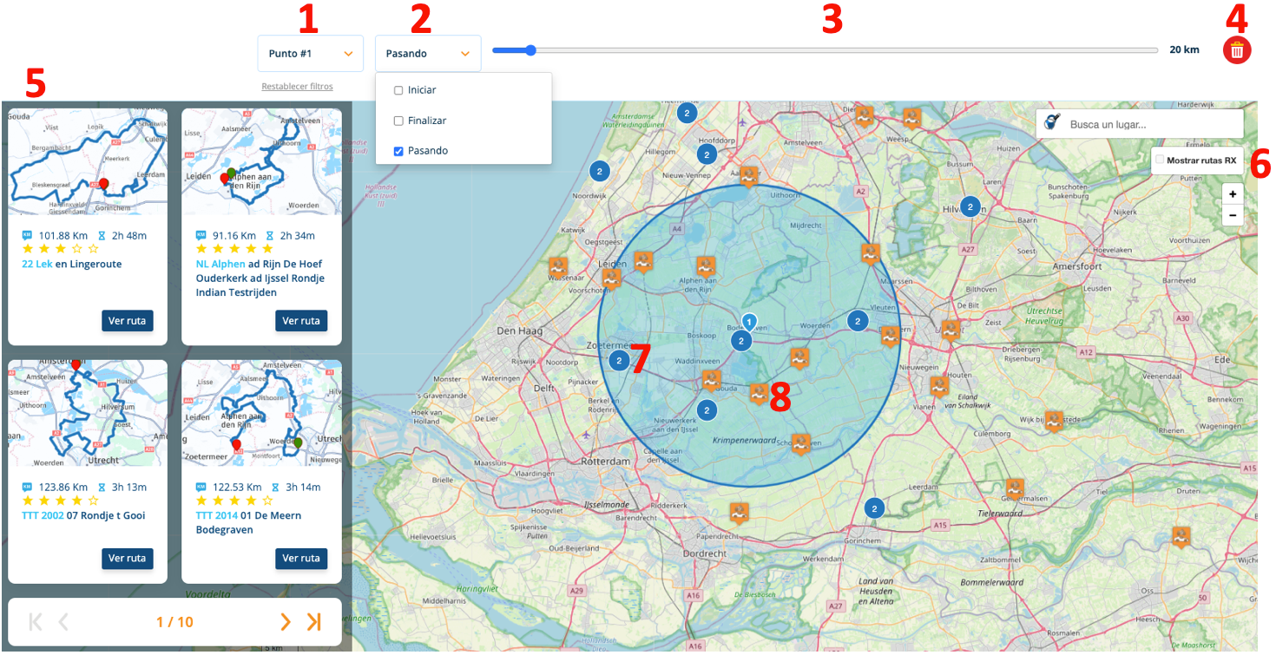Image resolution: width=1276 pixels, height=655 pixels.
Task: Click Restablecer filtros link
Action: [297, 87]
